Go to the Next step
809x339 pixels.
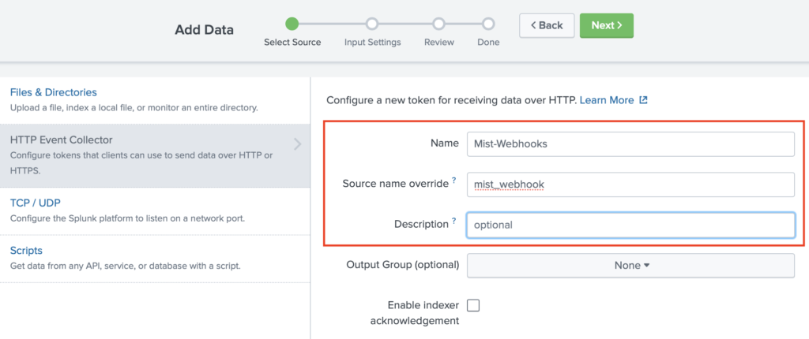(606, 25)
